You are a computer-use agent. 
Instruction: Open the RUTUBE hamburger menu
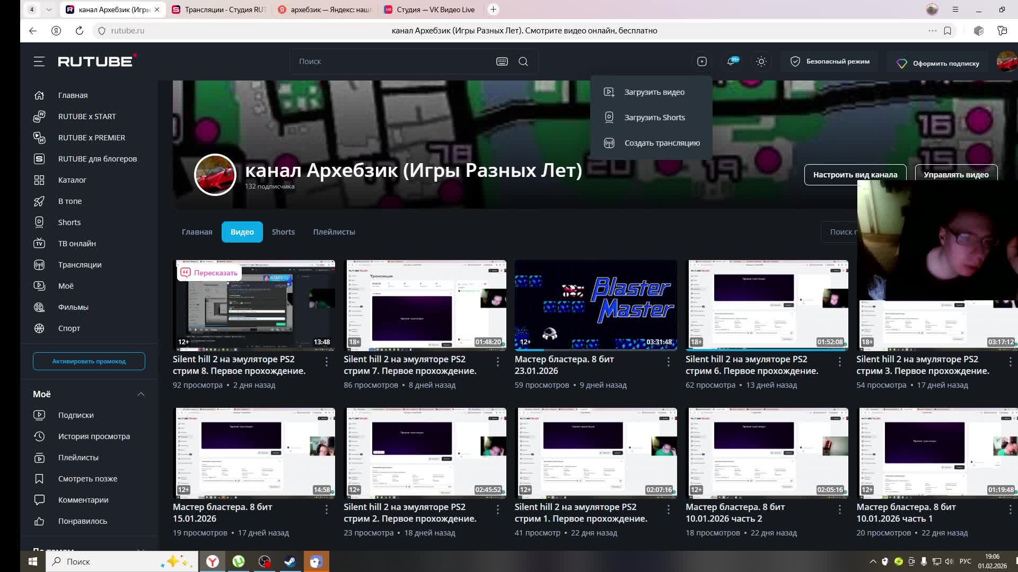click(x=39, y=61)
